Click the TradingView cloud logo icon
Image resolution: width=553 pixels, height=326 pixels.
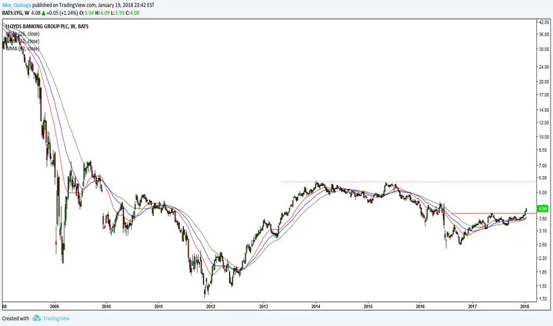(37, 318)
